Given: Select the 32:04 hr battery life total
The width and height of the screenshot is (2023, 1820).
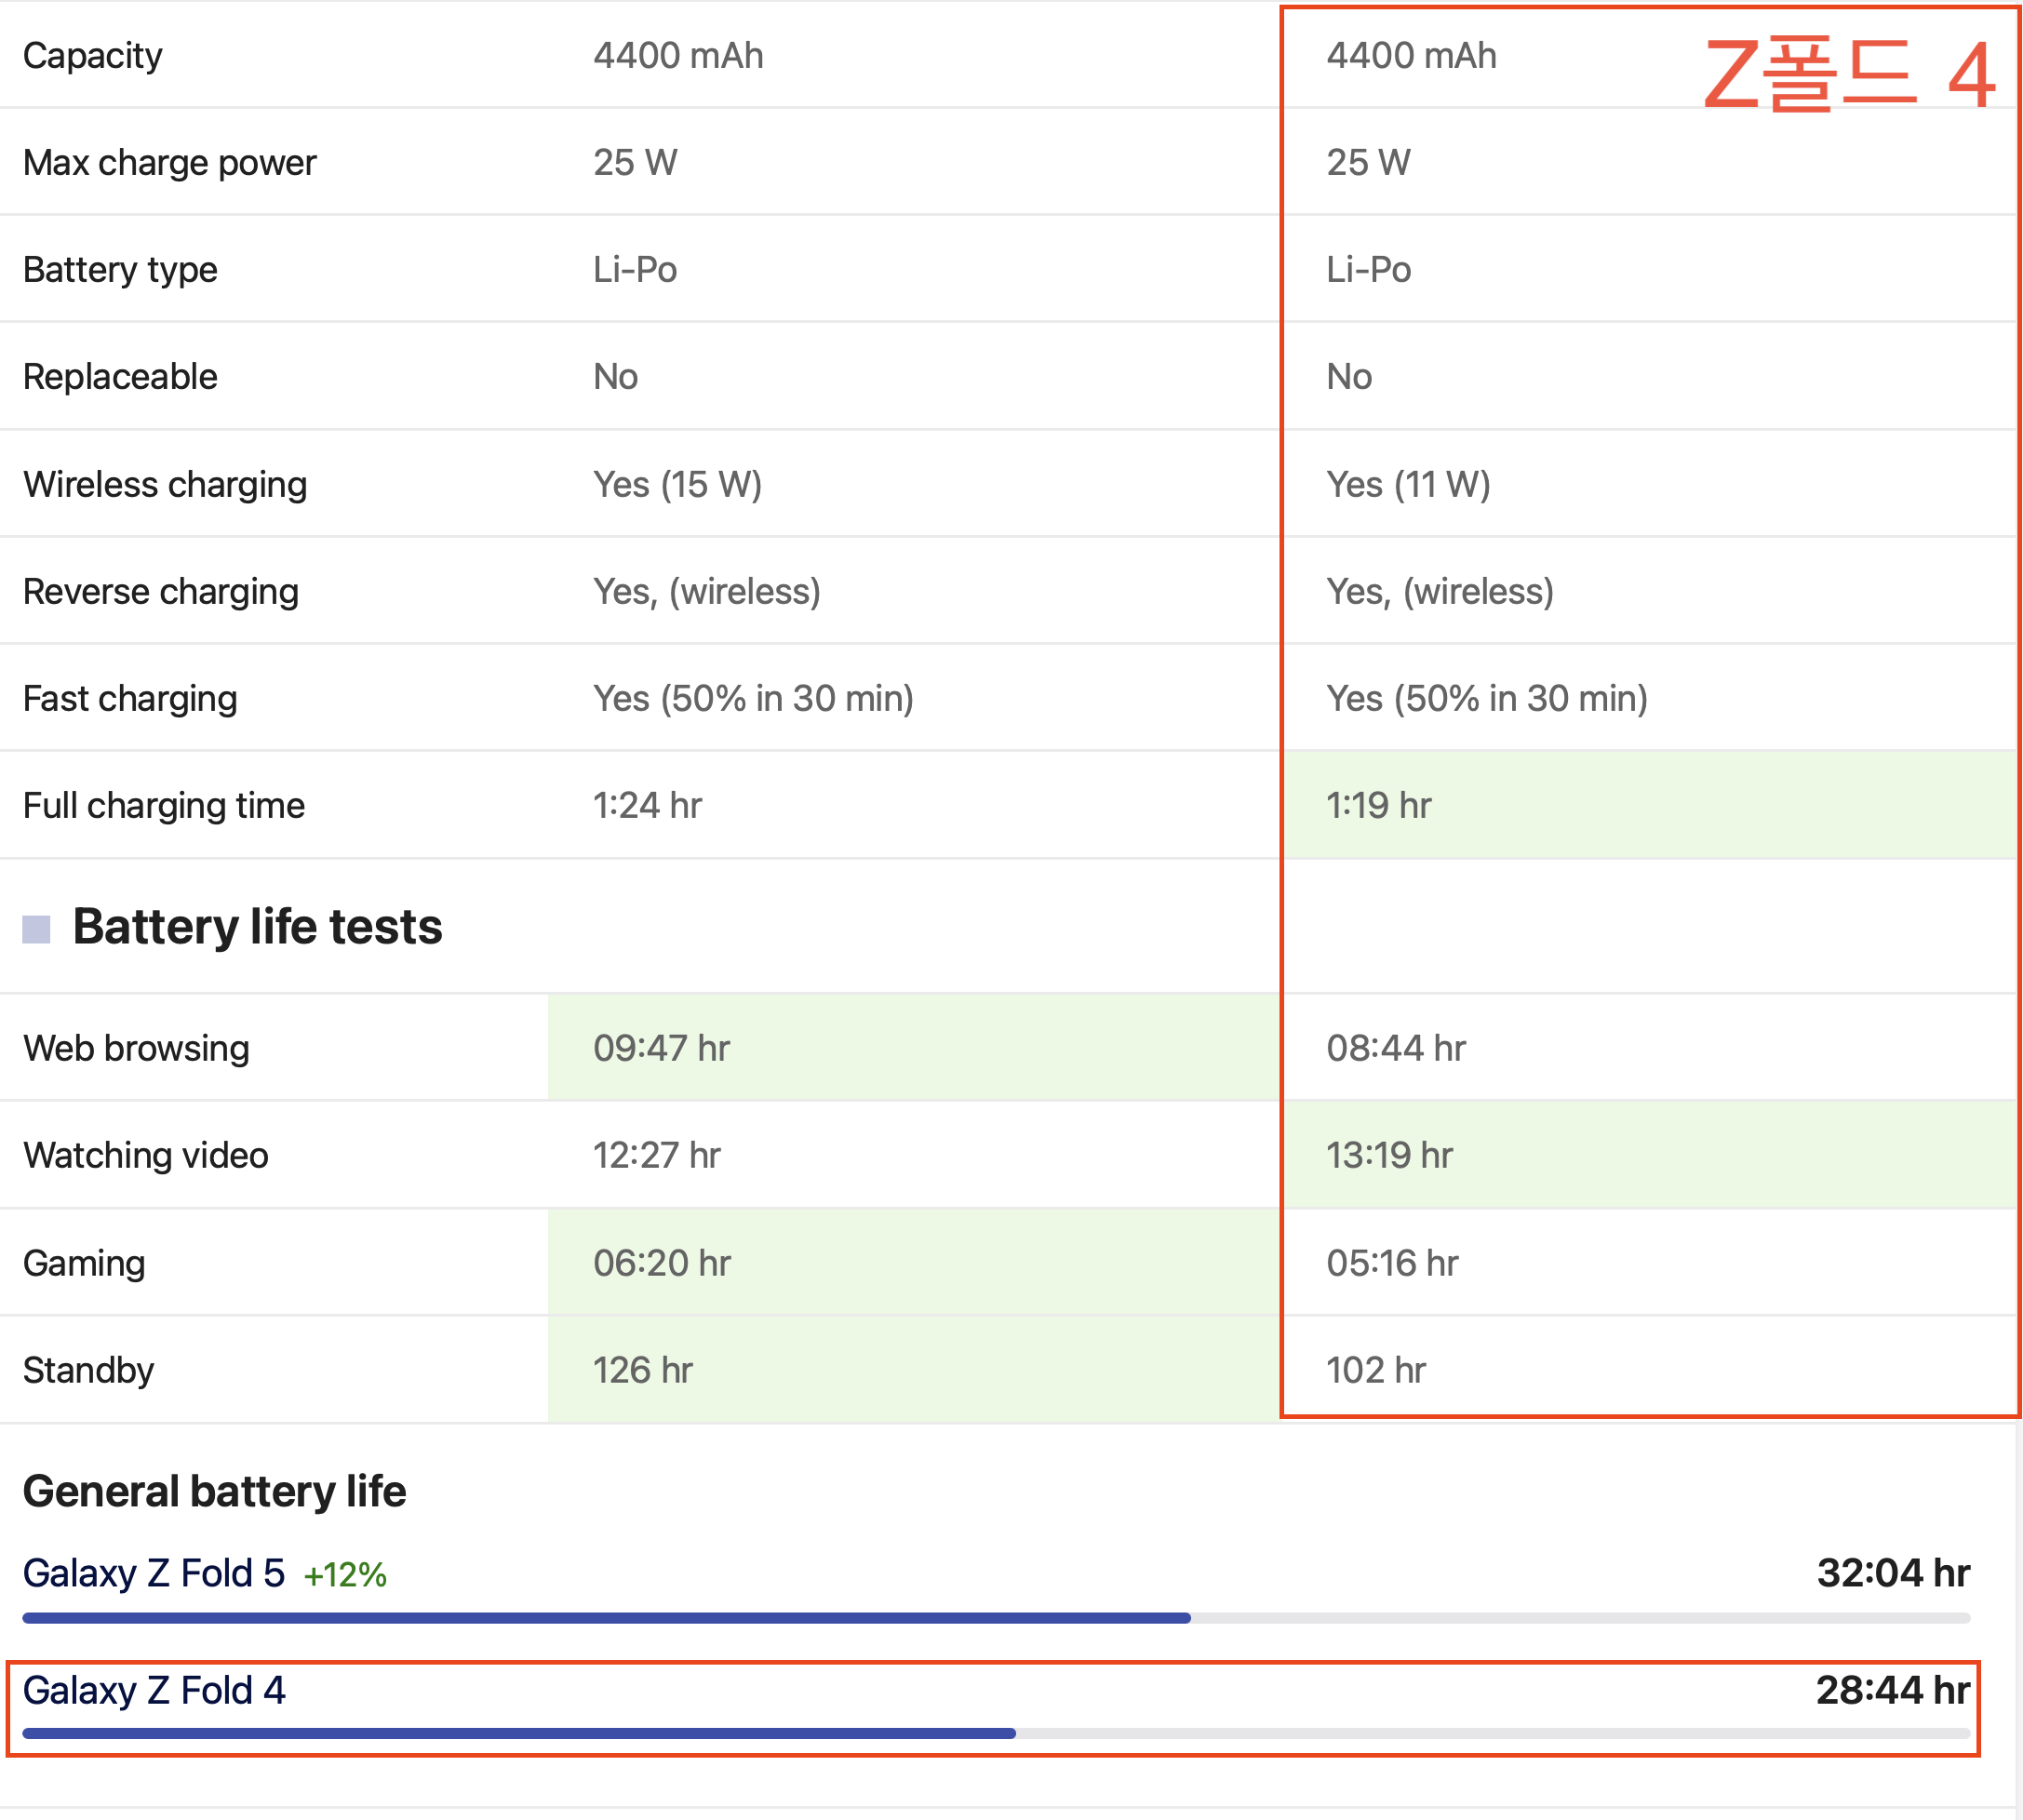Looking at the screenshot, I should pos(1893,1573).
